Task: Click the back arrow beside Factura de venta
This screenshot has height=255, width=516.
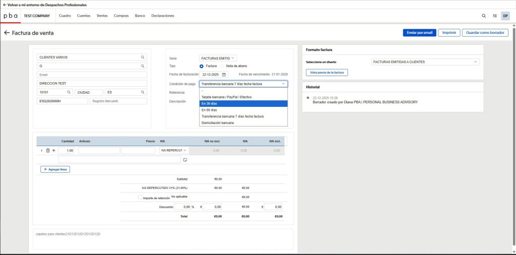Action: coord(7,33)
